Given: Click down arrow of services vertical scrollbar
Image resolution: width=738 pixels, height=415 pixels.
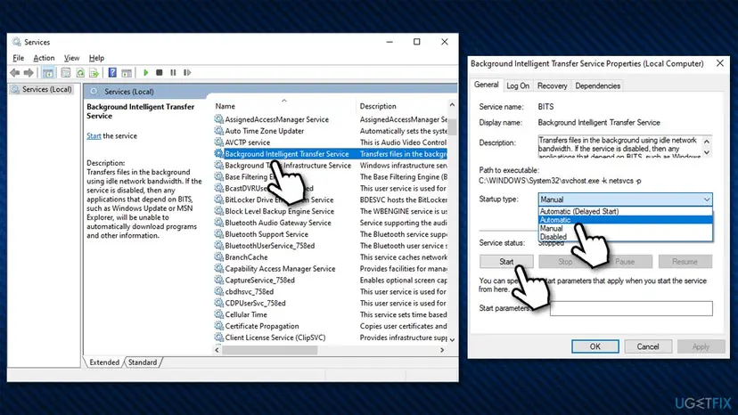Looking at the screenshot, I should [x=452, y=338].
